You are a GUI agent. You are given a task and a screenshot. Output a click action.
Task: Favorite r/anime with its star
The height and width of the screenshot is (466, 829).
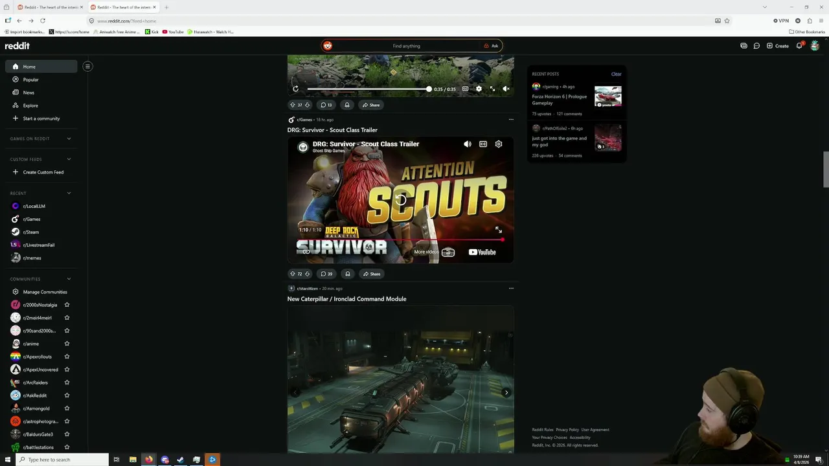pos(67,344)
